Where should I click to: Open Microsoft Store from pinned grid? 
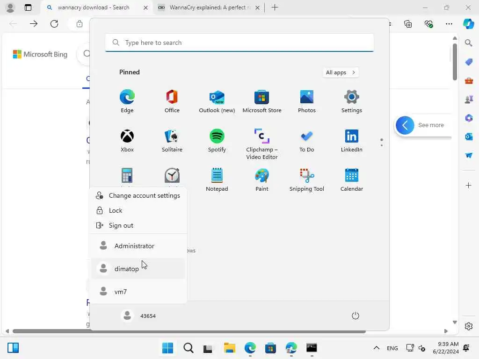pos(262,101)
